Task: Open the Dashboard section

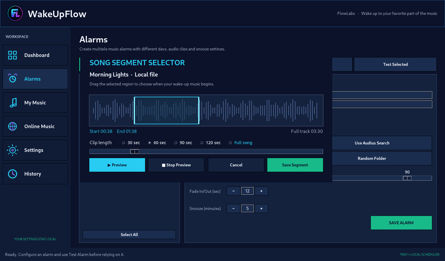Action: click(x=35, y=55)
